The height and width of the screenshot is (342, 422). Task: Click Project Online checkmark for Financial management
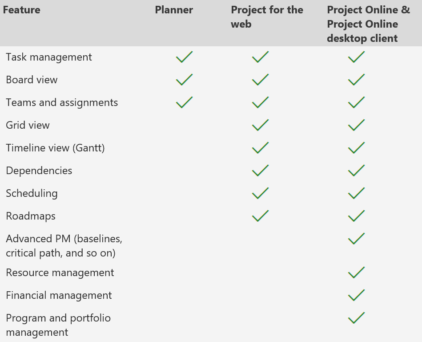pyautogui.click(x=356, y=295)
